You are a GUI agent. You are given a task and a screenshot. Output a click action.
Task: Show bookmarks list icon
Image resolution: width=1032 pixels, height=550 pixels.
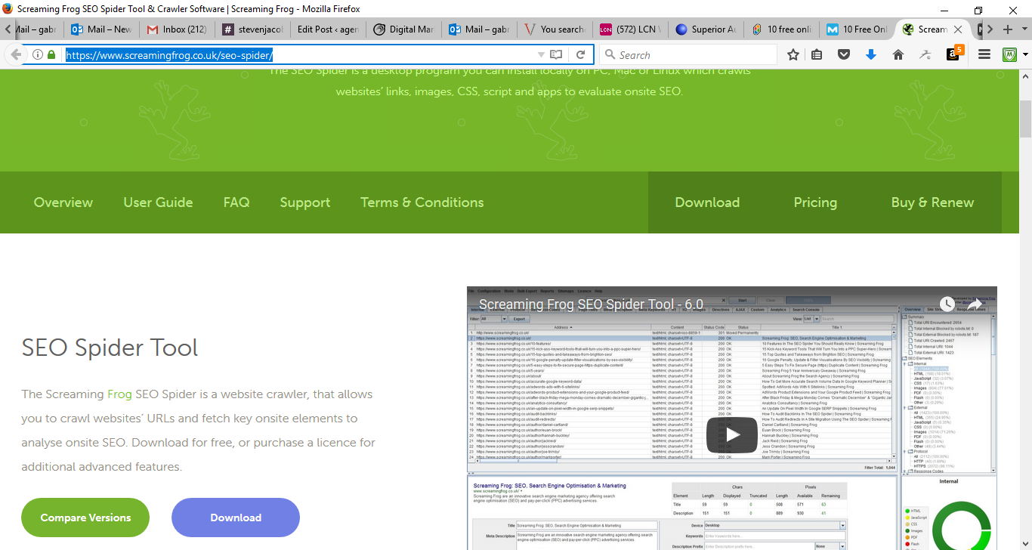(x=817, y=55)
